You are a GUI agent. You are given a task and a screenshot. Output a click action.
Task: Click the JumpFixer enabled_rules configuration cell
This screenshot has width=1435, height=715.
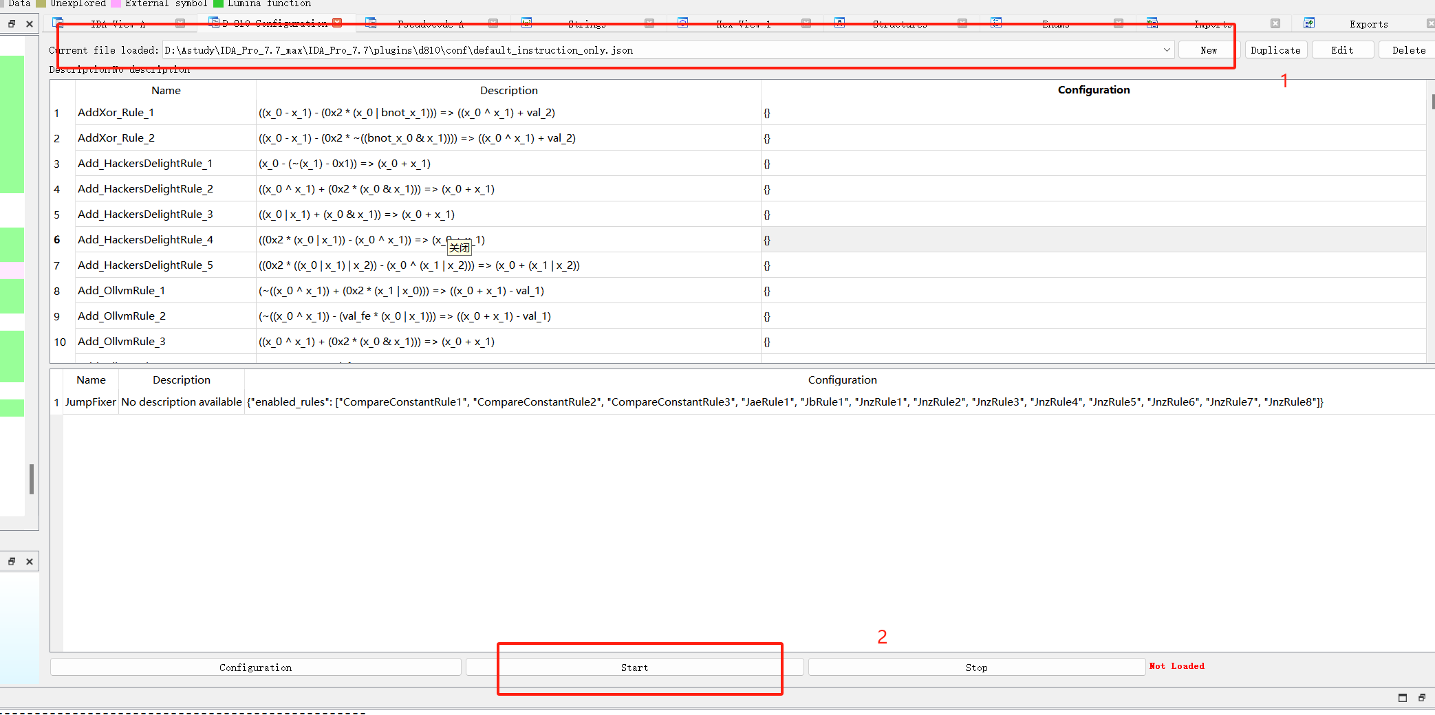tap(840, 402)
